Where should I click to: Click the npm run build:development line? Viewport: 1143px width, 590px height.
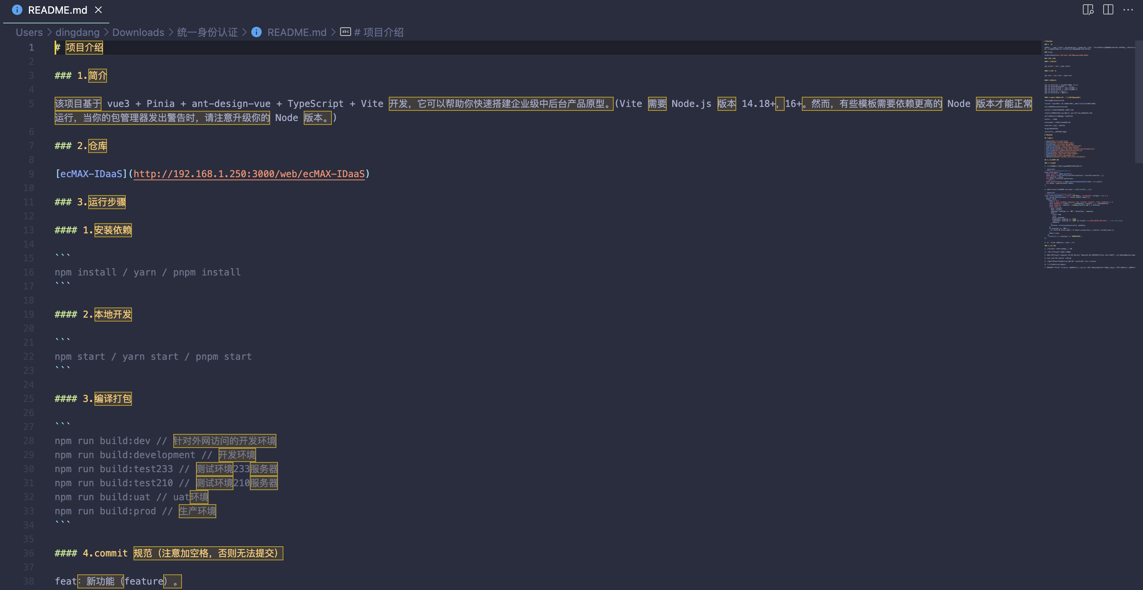pyautogui.click(x=155, y=455)
